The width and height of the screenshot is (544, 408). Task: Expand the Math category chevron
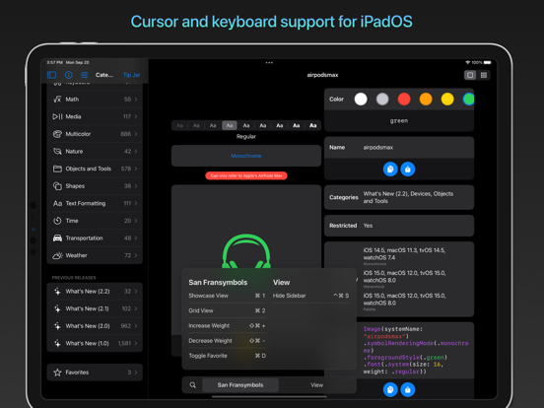coord(136,100)
